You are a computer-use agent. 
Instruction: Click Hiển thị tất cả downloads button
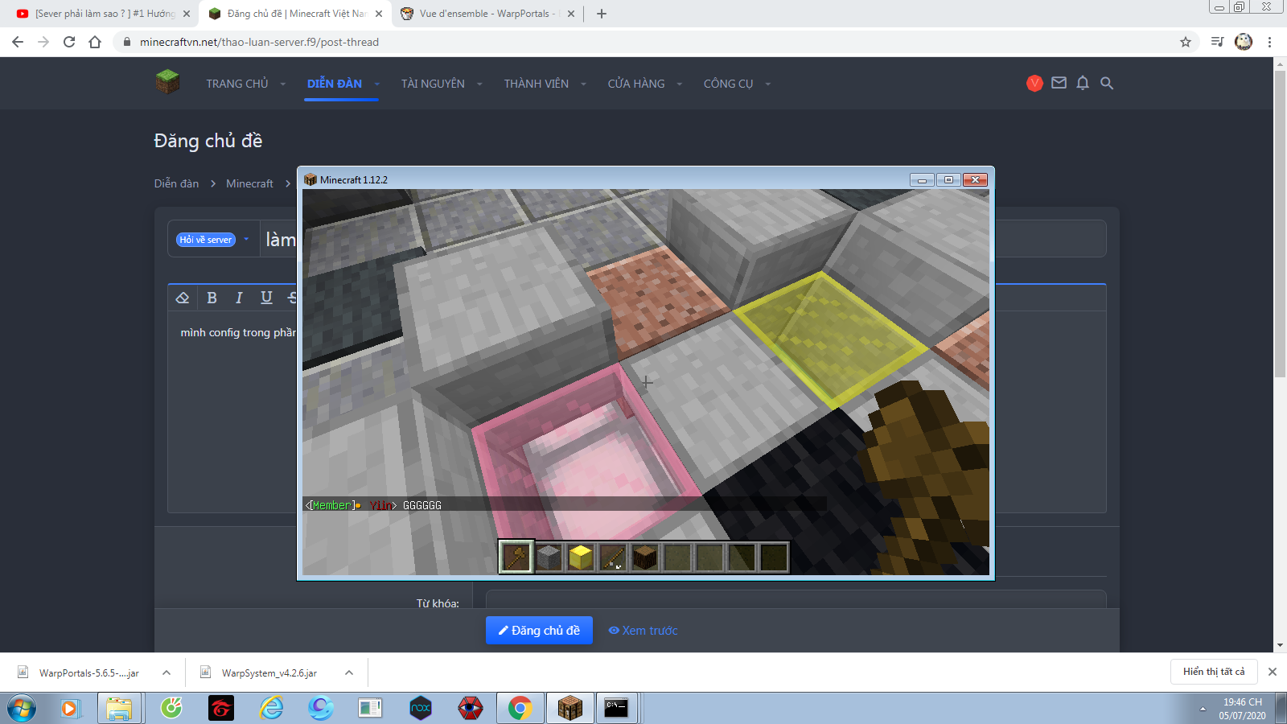(1214, 672)
